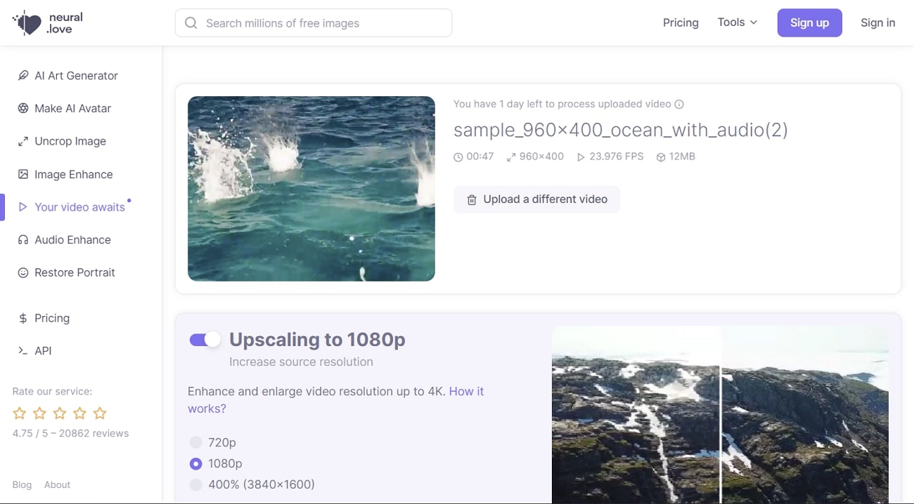Click the search field for free images

pyautogui.click(x=313, y=22)
